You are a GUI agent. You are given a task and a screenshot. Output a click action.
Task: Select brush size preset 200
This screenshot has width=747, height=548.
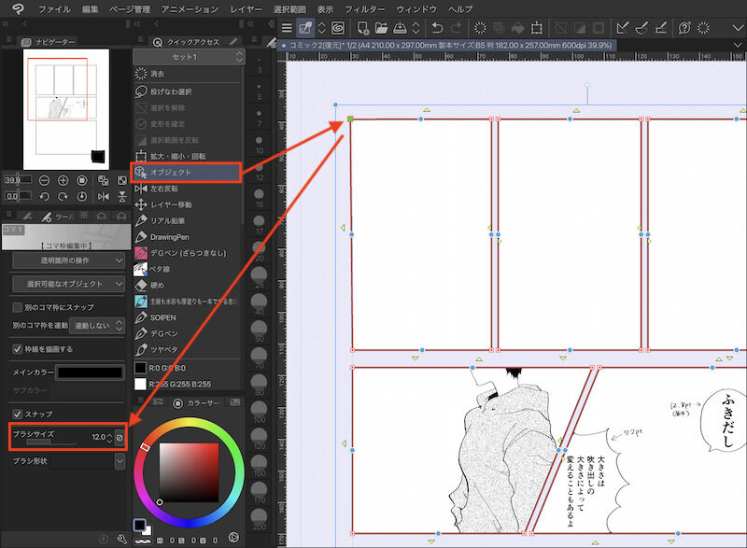pyautogui.click(x=260, y=519)
